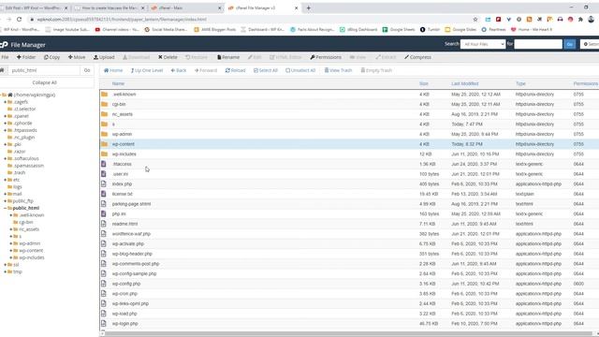Click the .htaccess file icon
The width and height of the screenshot is (599, 337).
[x=104, y=164]
